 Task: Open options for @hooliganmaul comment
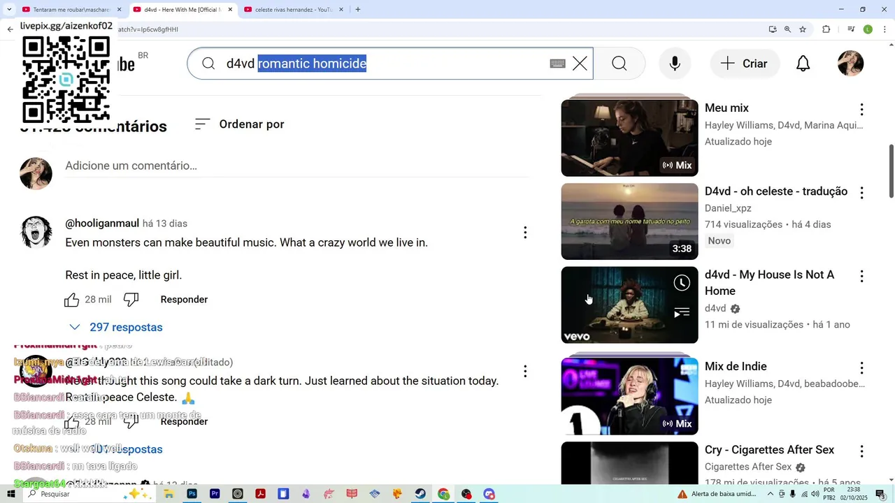(x=525, y=233)
